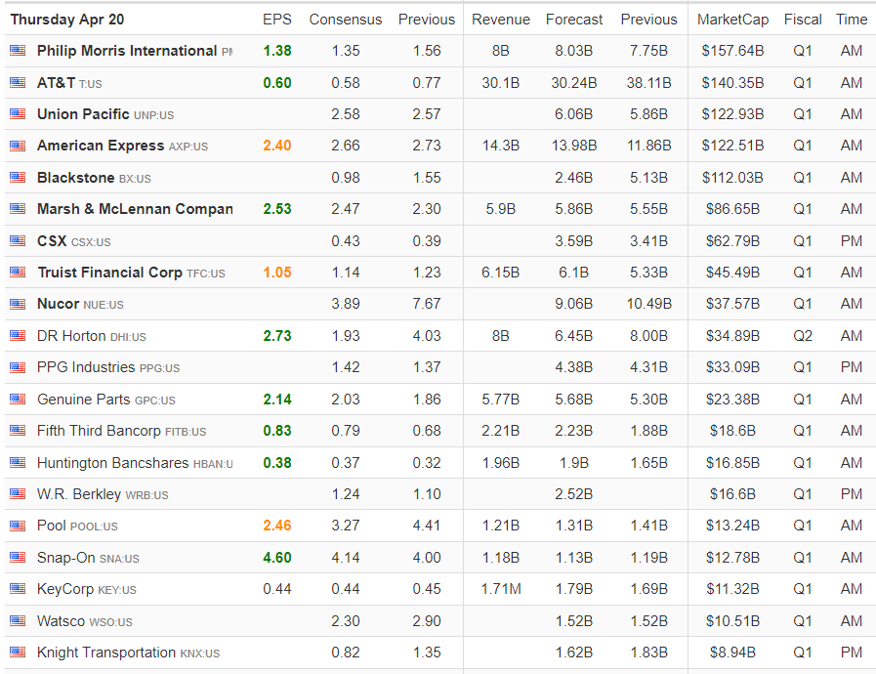Screen dimensions: 876x674
Task: Follow the Snap-On company link
Action: (x=66, y=557)
